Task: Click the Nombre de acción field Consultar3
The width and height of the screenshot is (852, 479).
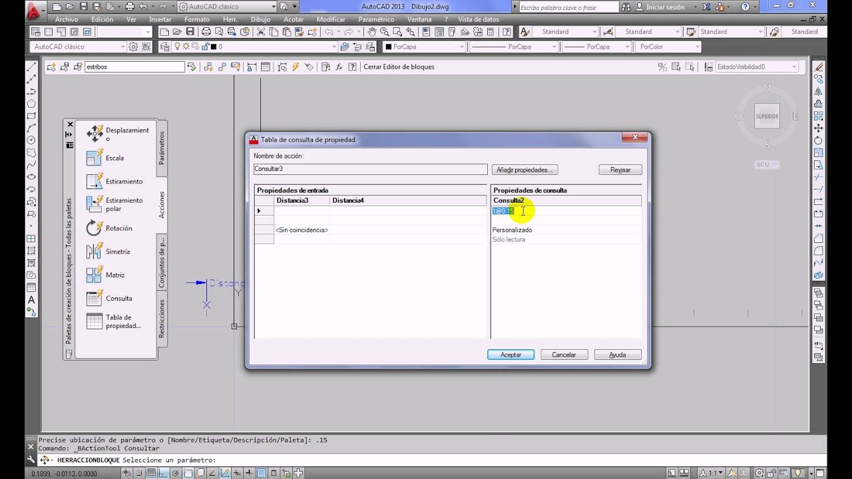Action: click(x=371, y=169)
